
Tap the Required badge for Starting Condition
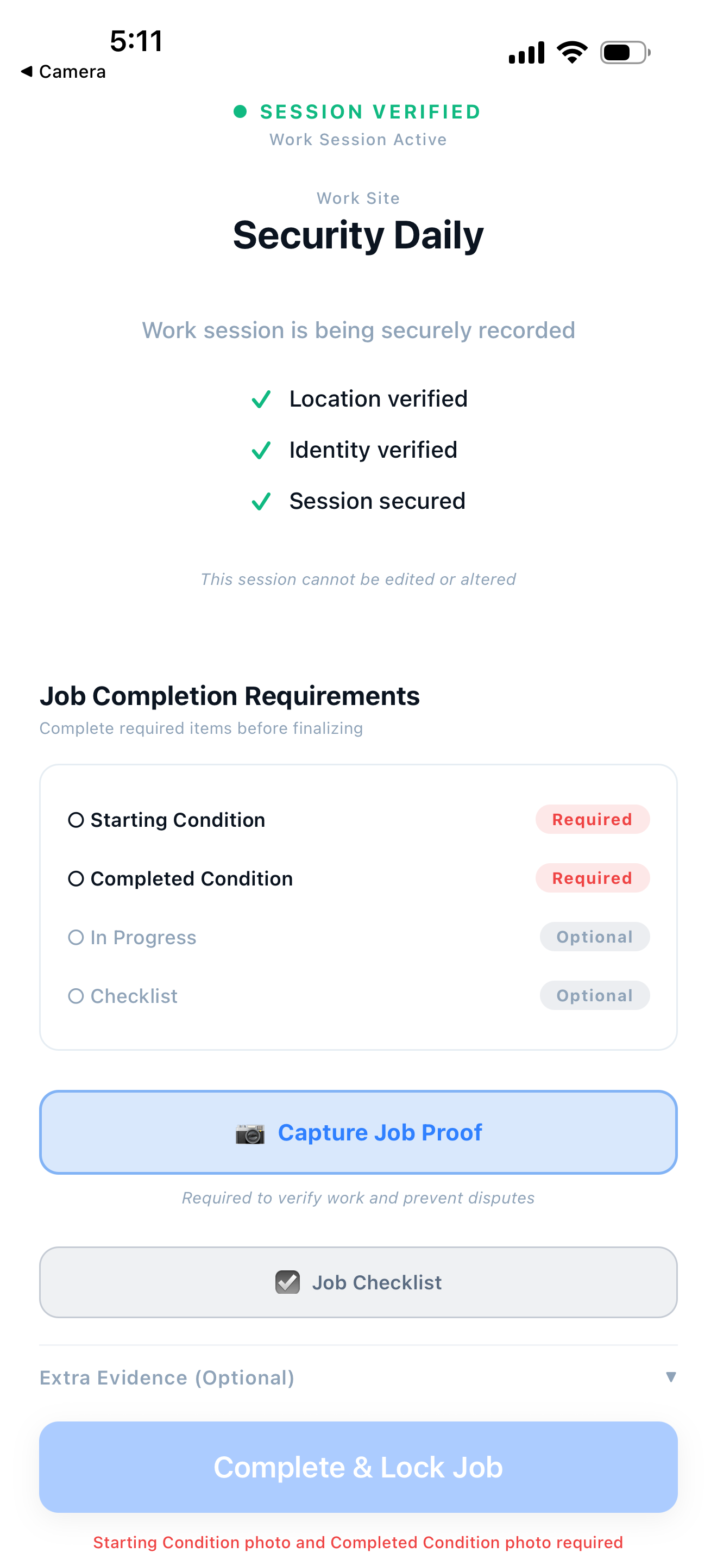[x=592, y=819]
